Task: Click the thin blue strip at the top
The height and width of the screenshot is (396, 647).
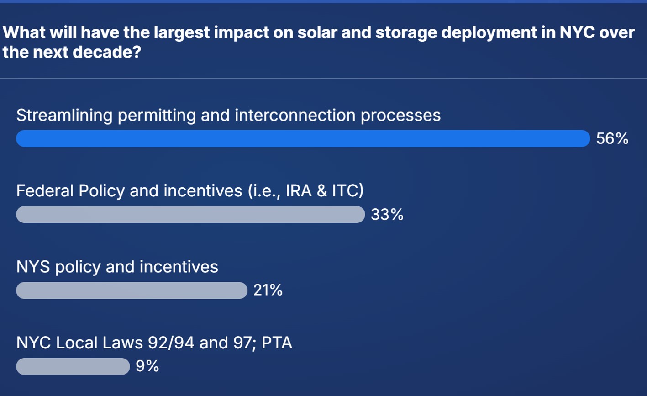Action: point(323,1)
